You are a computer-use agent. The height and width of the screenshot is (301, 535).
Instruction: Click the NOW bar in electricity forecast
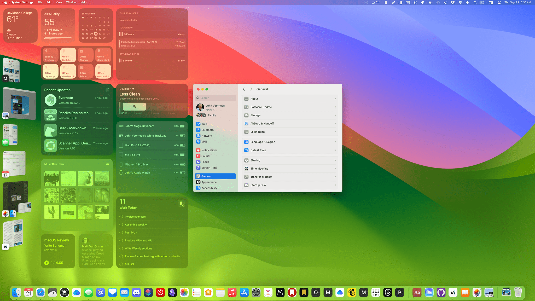pos(134,106)
